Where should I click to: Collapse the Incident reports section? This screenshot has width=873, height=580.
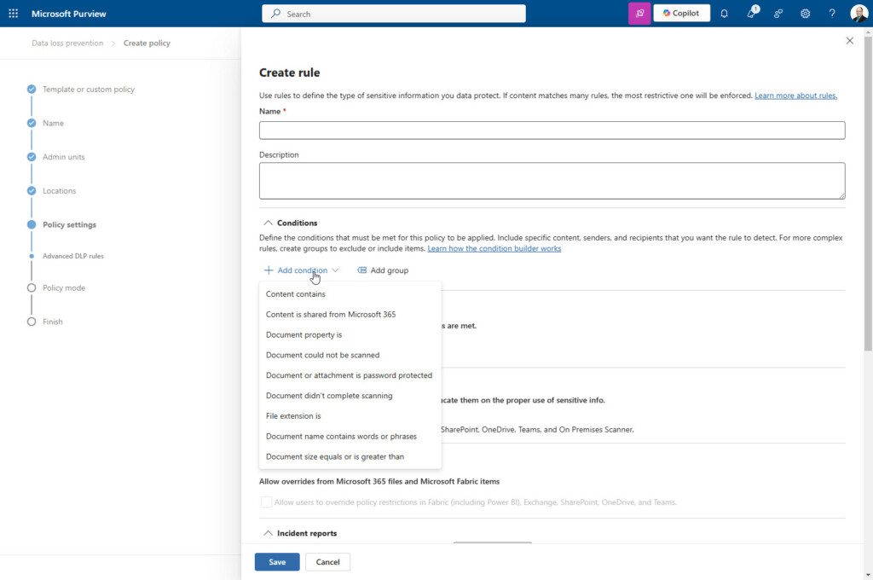268,533
